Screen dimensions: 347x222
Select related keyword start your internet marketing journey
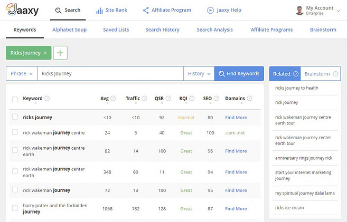[303, 176]
